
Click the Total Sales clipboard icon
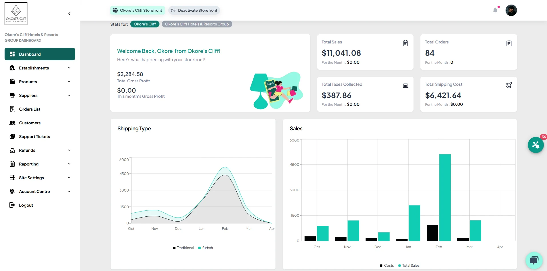pos(405,43)
